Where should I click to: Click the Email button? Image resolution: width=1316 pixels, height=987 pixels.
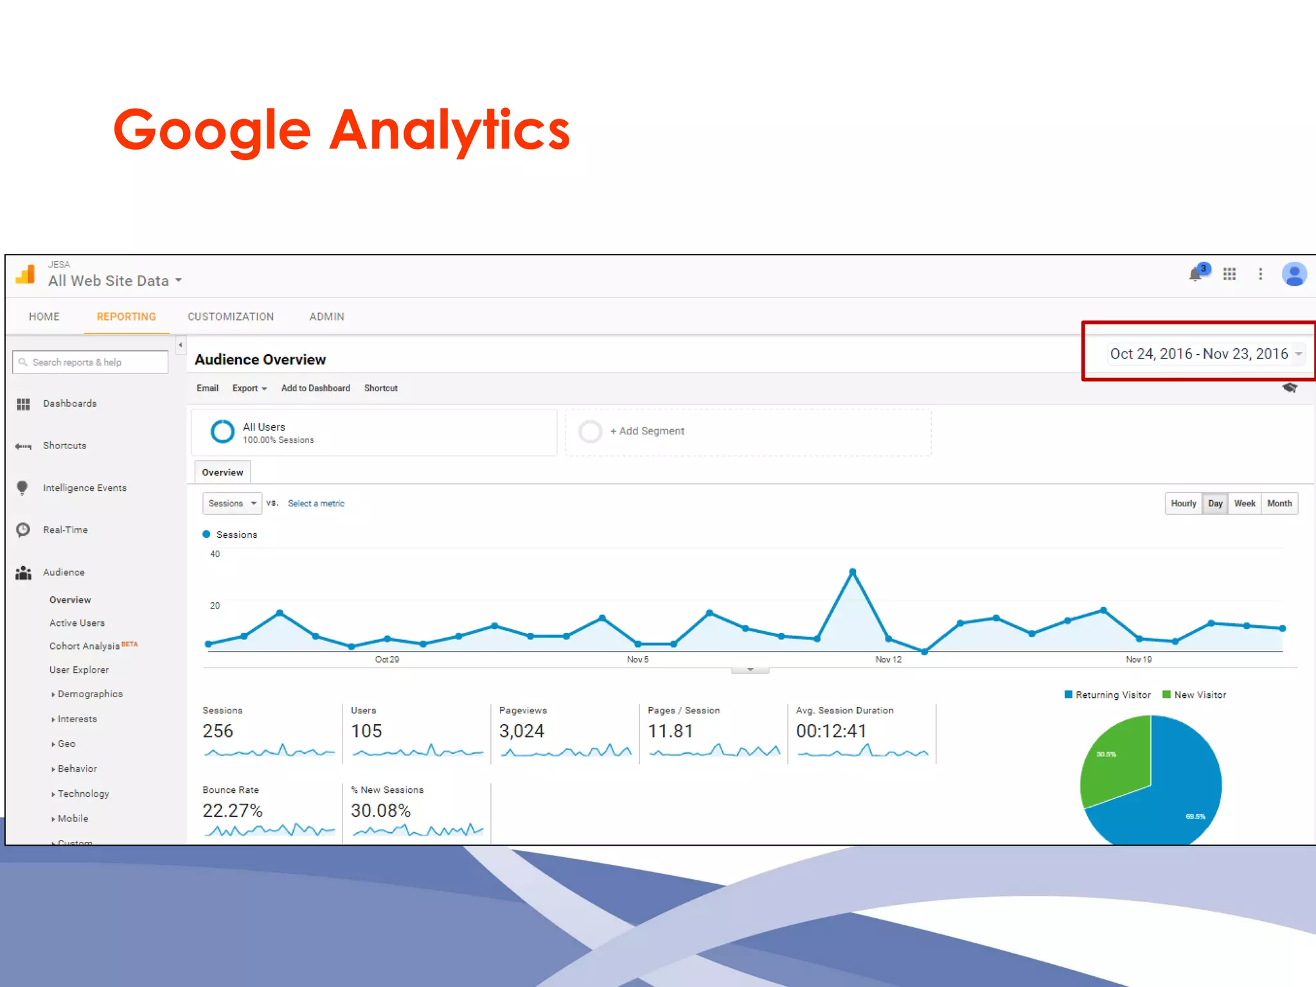click(x=208, y=388)
